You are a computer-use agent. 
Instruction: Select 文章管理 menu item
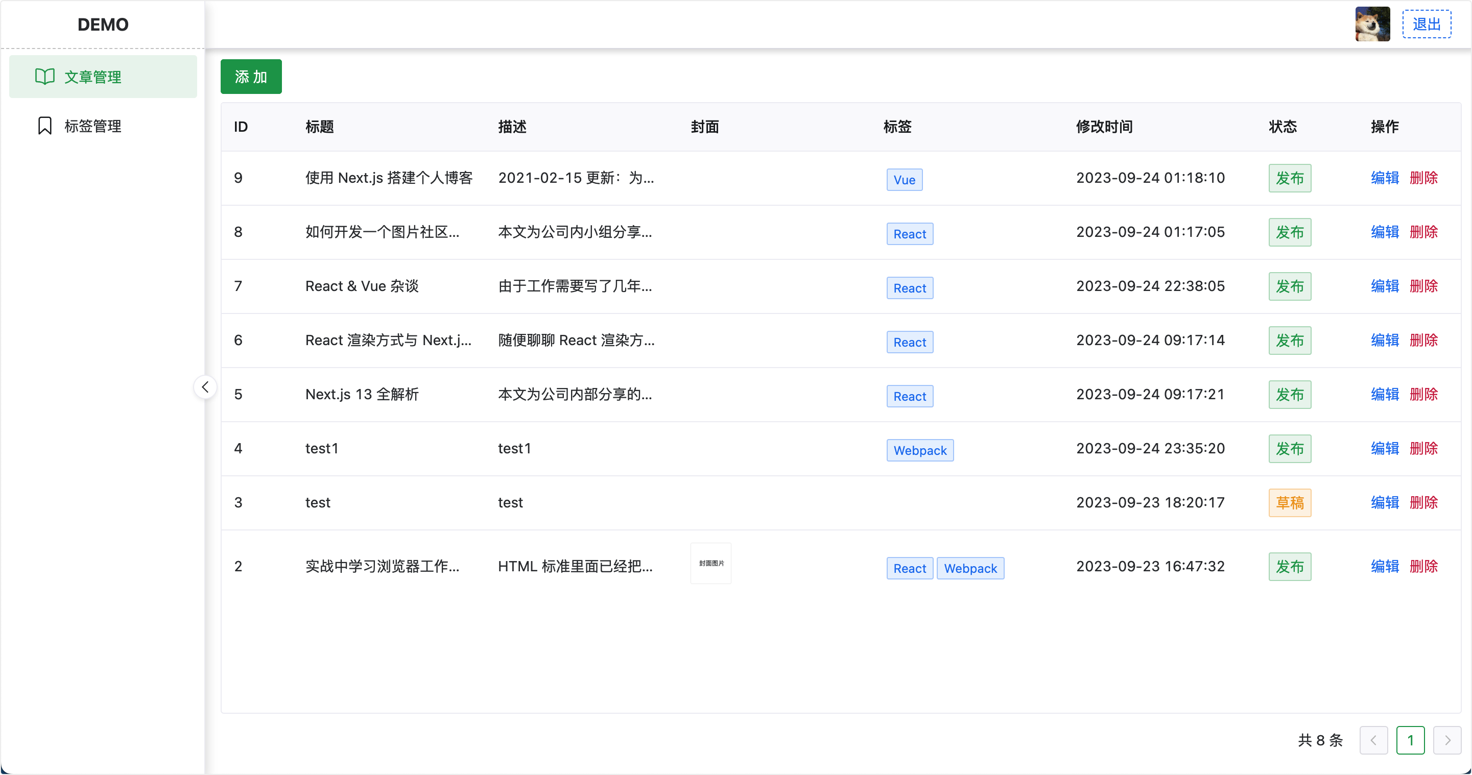(92, 77)
